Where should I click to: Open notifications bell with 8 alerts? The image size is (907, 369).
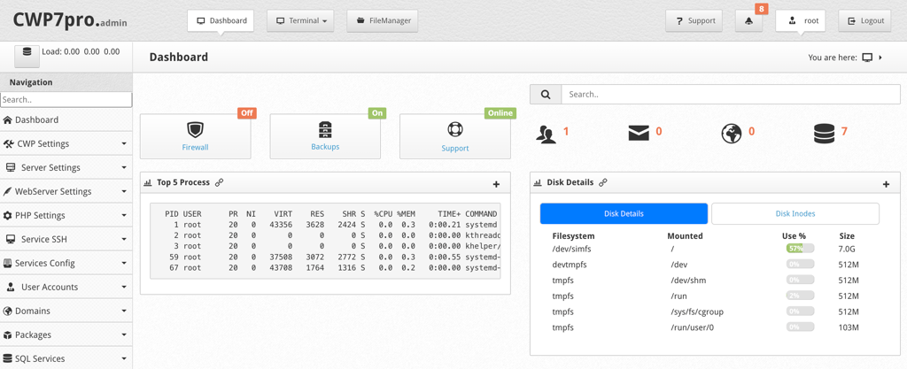[x=749, y=20]
